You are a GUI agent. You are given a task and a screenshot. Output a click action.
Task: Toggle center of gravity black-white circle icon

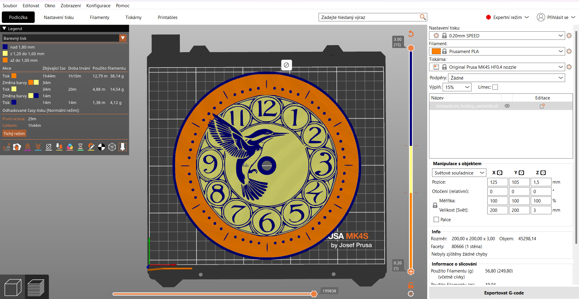coord(101,147)
